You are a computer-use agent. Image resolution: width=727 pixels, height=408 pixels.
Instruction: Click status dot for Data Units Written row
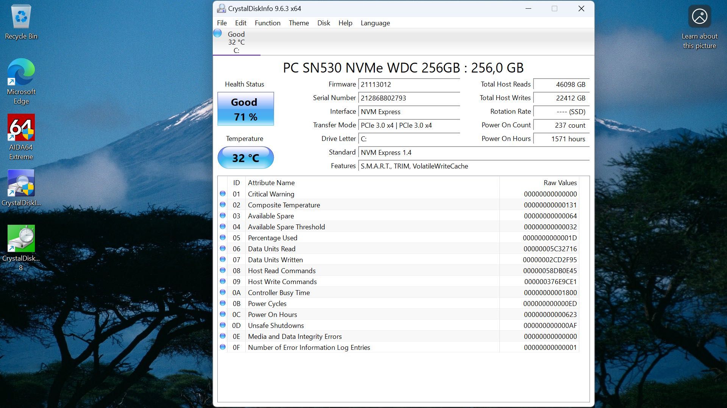(x=223, y=260)
